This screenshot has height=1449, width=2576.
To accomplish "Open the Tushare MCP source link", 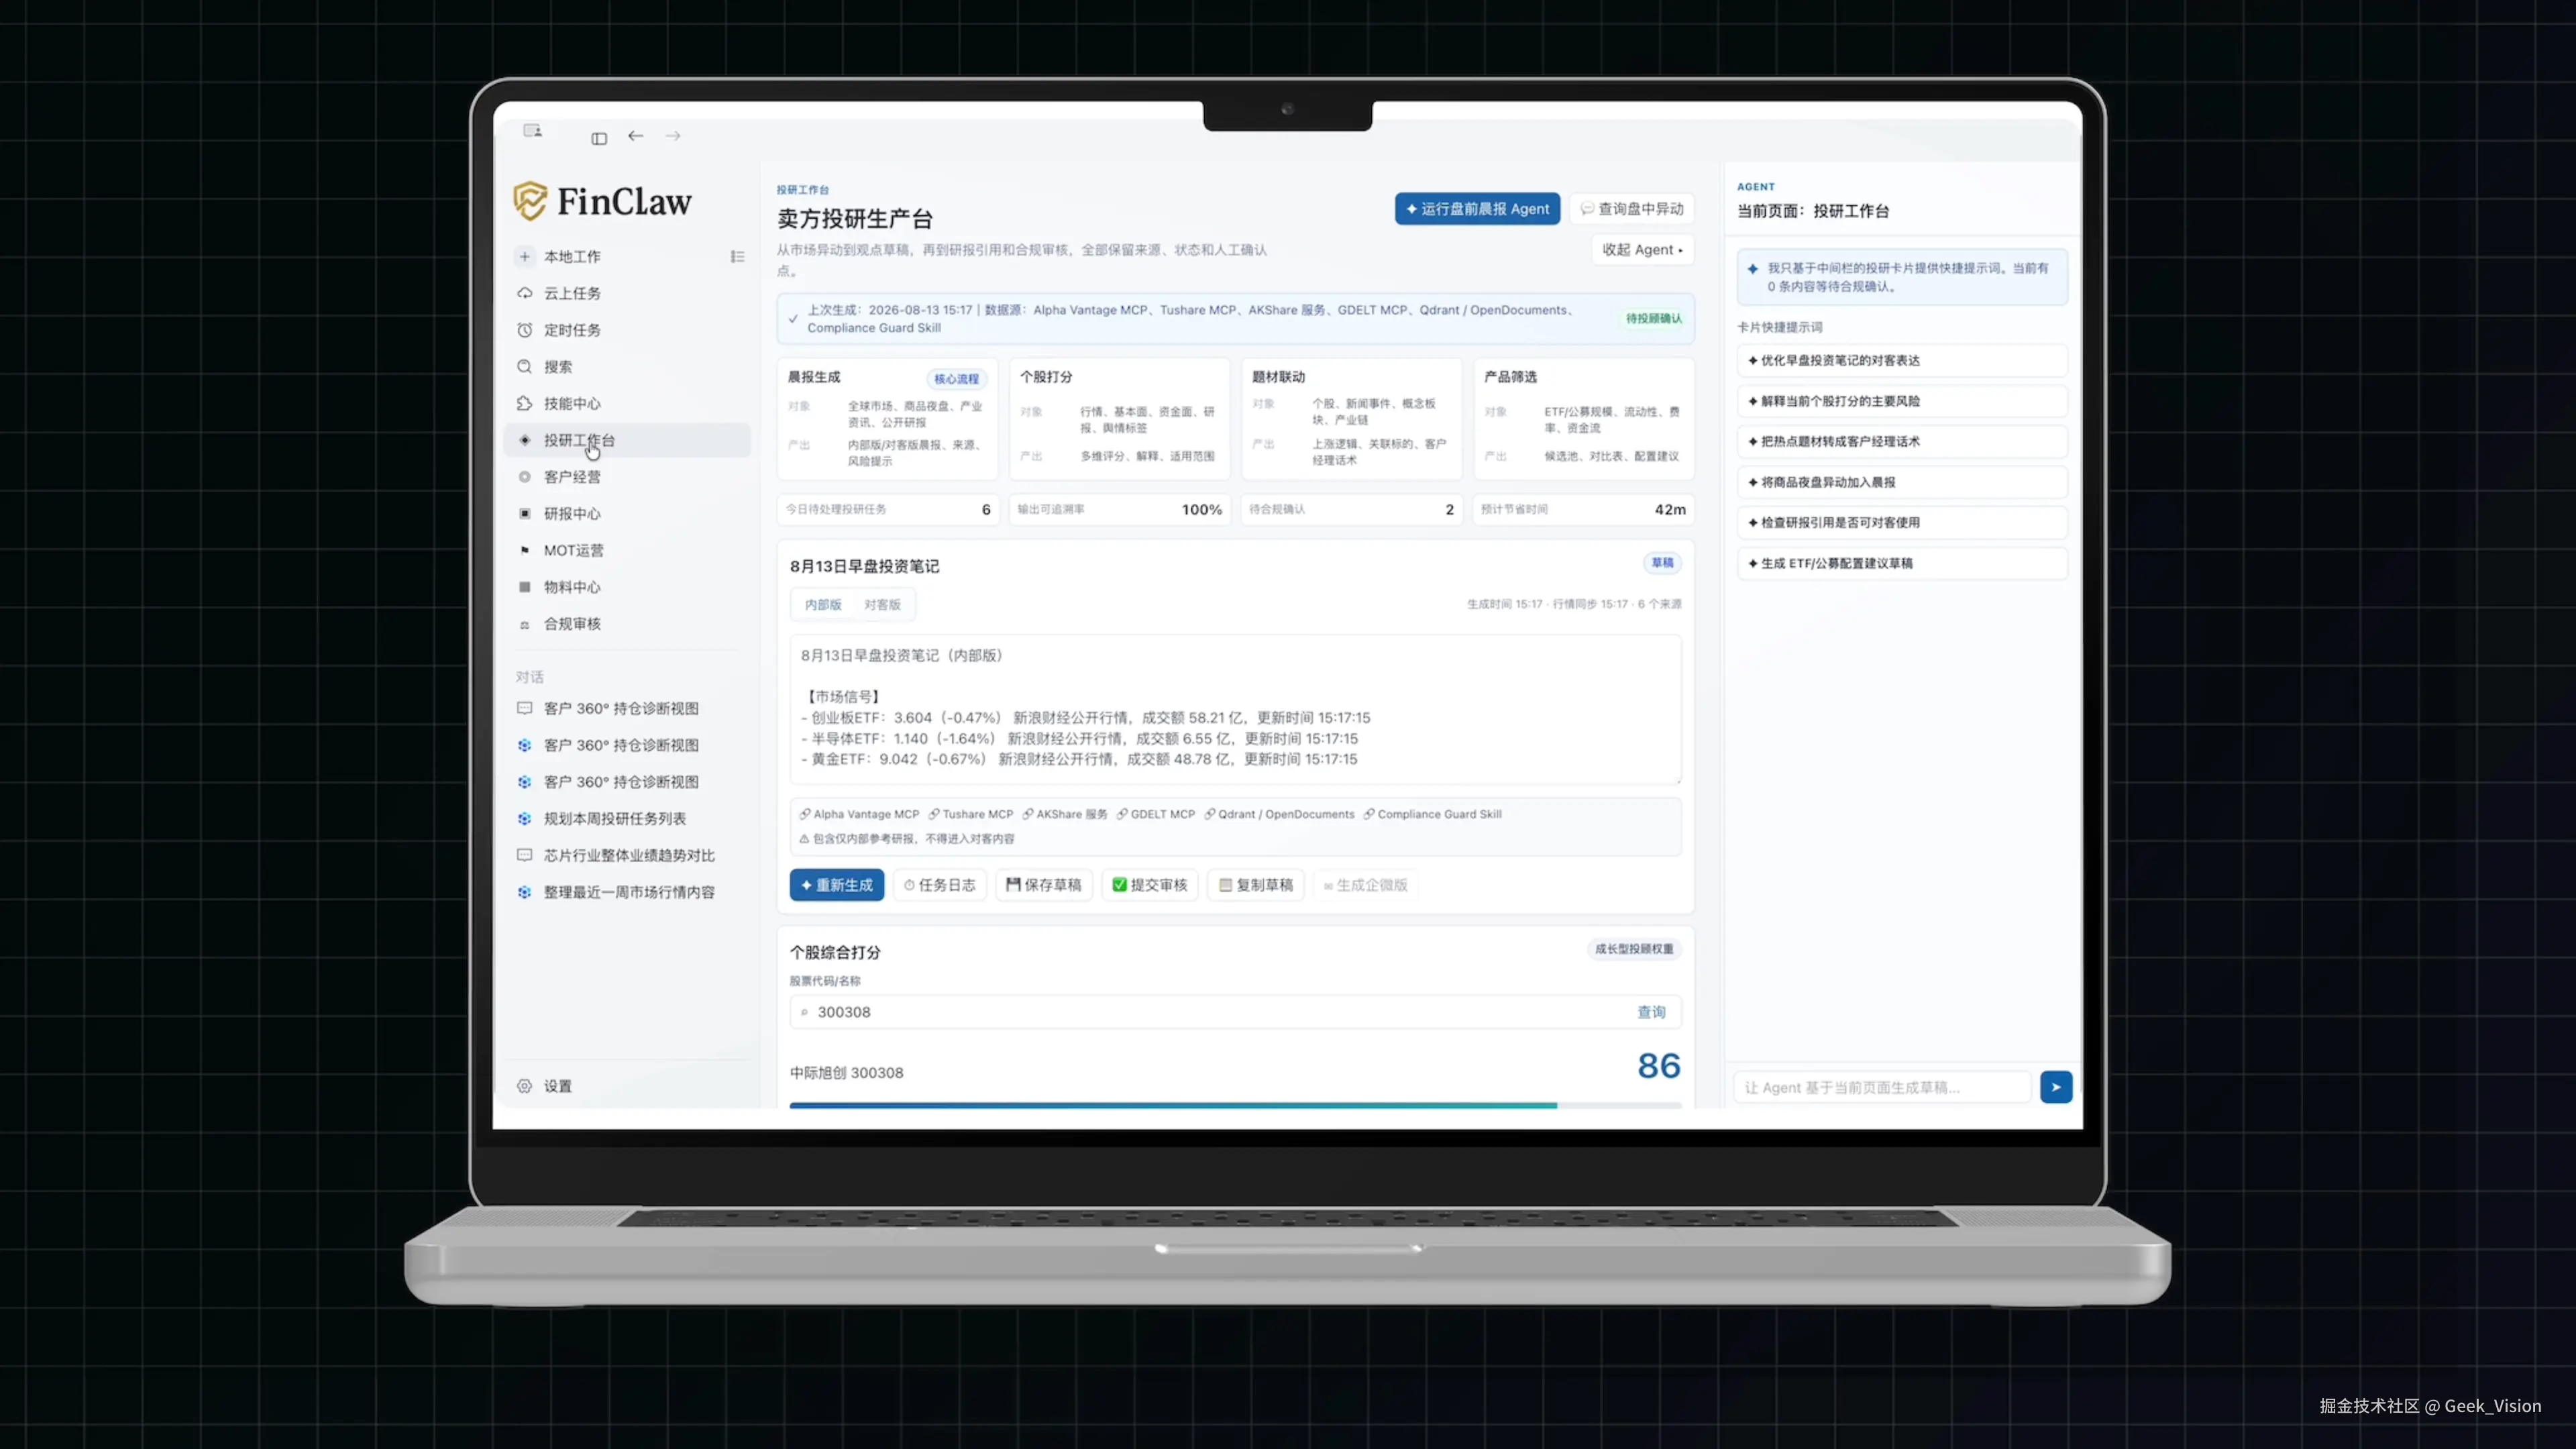I will (x=971, y=814).
